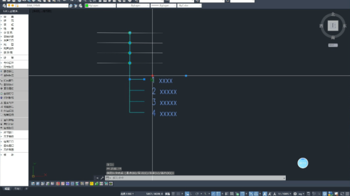Click the blue round timer bubble
The width and height of the screenshot is (350, 196).
pyautogui.click(x=303, y=163)
